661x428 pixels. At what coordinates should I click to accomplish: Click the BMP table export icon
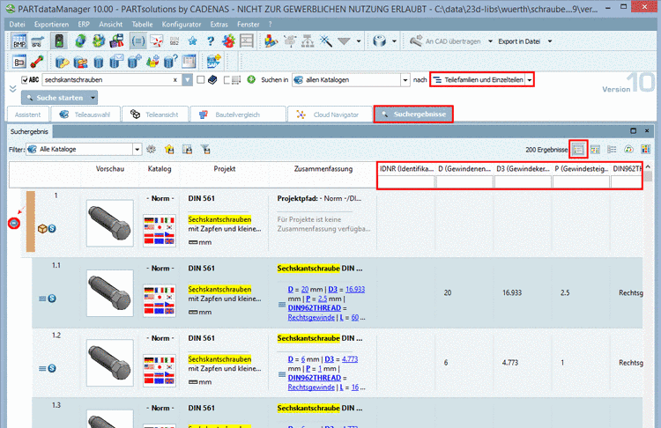click(x=19, y=41)
